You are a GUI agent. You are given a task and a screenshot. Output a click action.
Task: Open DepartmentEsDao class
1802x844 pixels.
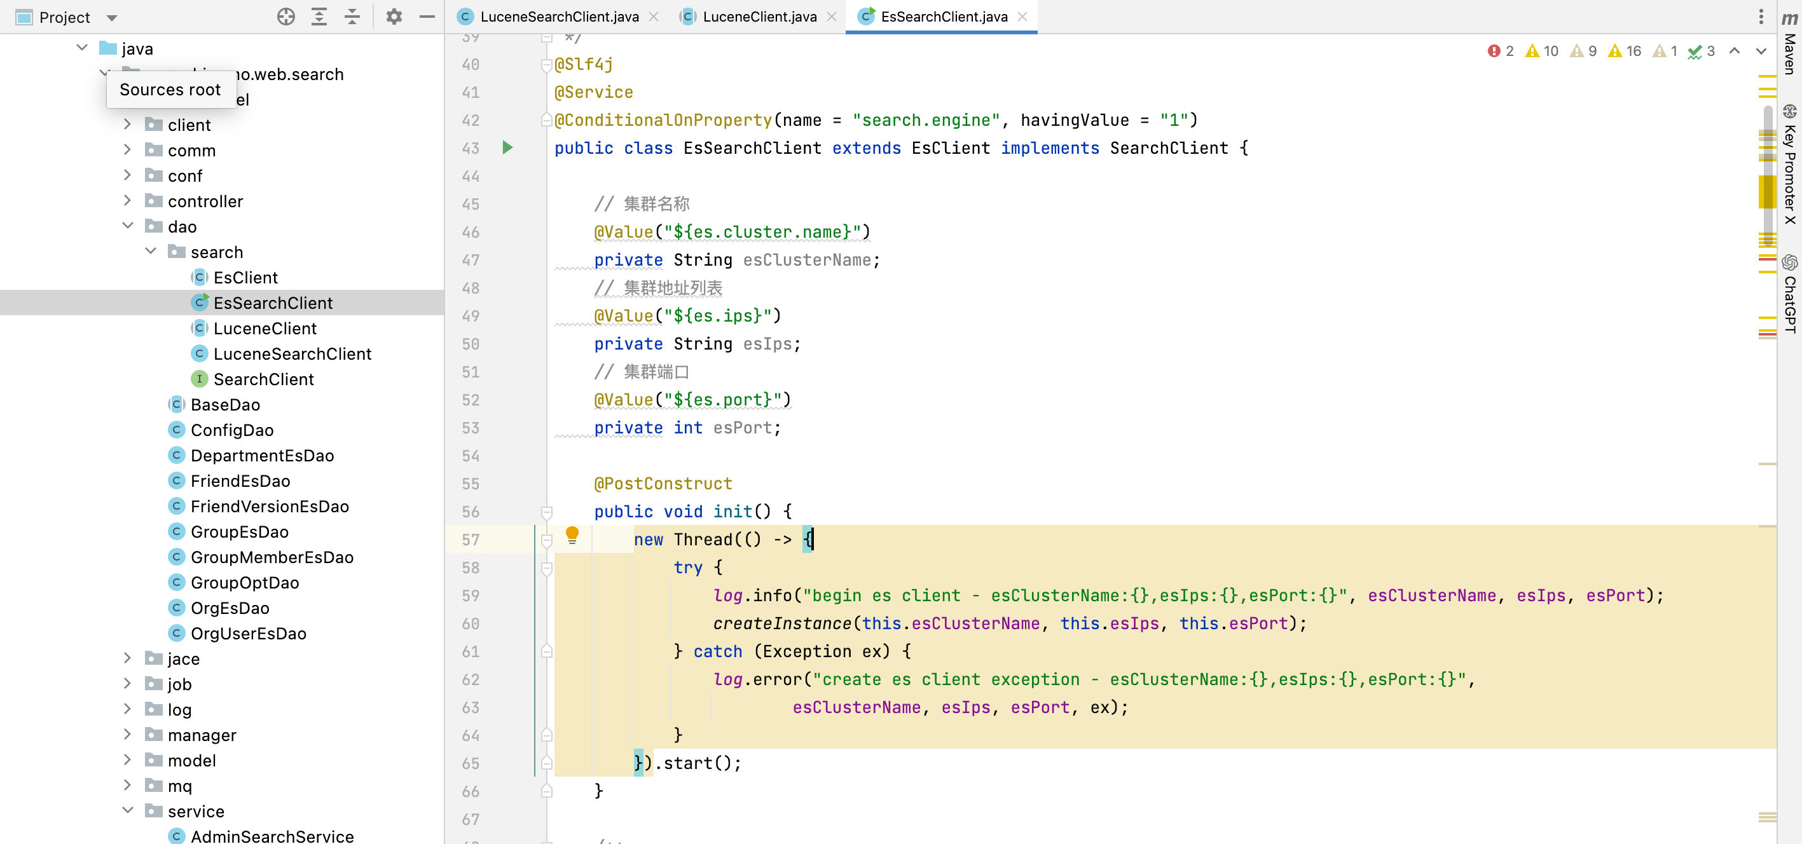click(263, 455)
